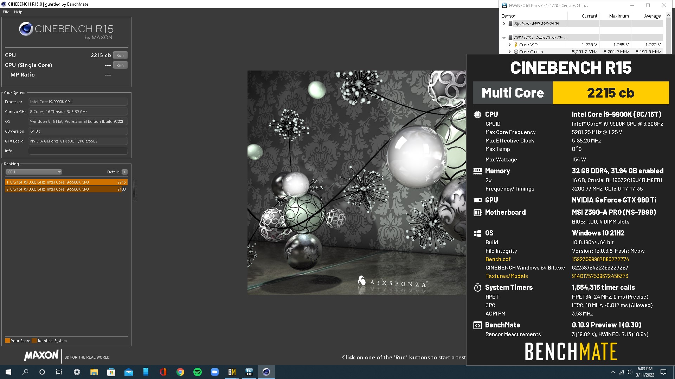Click Core VIDs lightning bolt icon
The image size is (675, 379).
tap(516, 45)
